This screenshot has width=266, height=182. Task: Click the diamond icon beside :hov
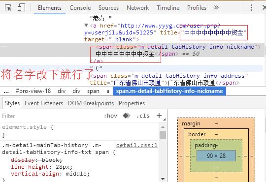coord(127,116)
